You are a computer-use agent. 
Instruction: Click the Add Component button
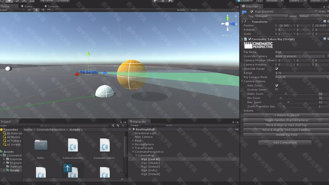285,143
